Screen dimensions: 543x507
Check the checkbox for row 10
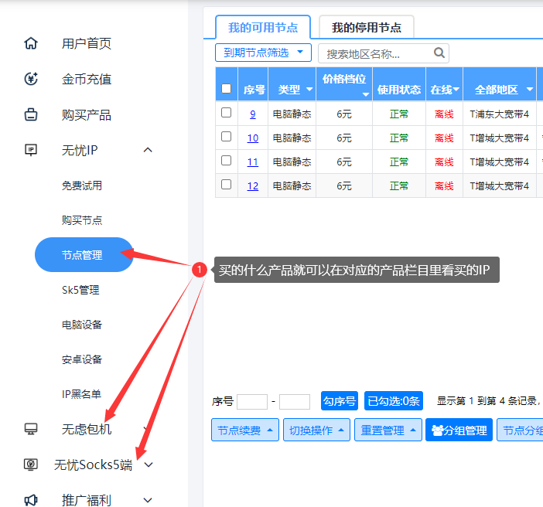226,136
